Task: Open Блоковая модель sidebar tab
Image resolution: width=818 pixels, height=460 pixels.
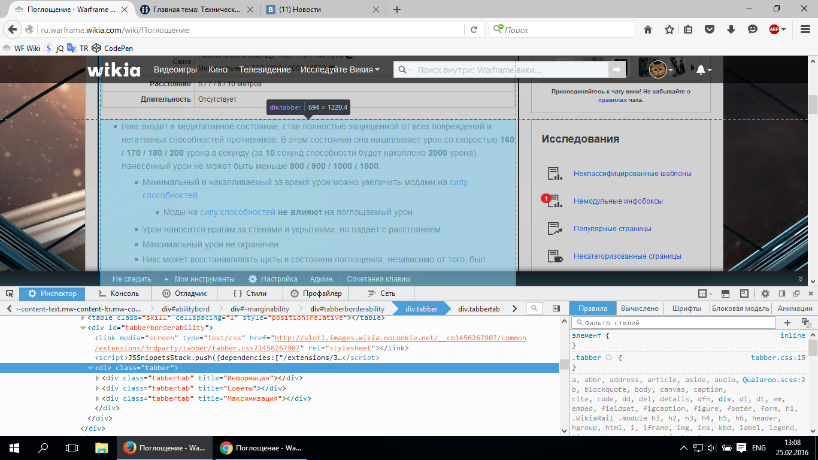Action: click(740, 308)
